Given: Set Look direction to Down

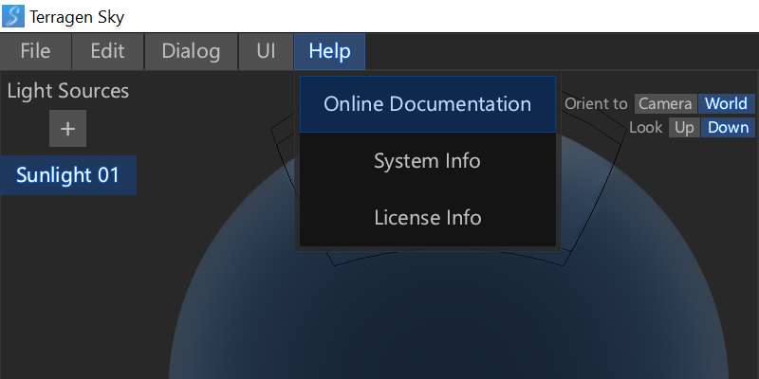Looking at the screenshot, I should click(728, 128).
